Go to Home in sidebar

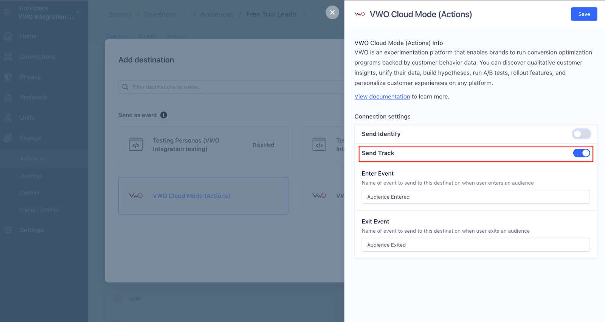(x=28, y=36)
